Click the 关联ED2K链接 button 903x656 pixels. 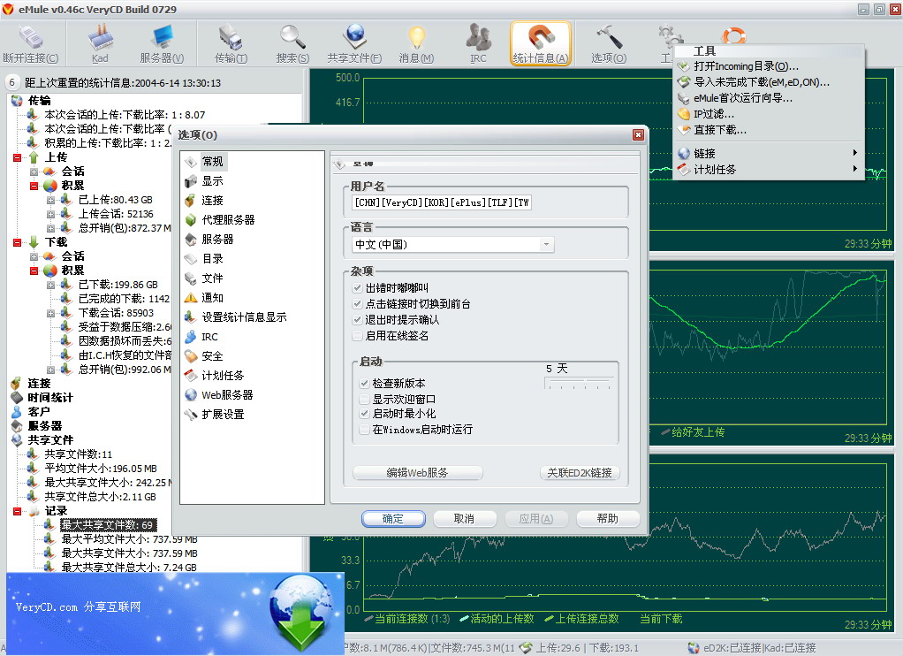(x=580, y=473)
